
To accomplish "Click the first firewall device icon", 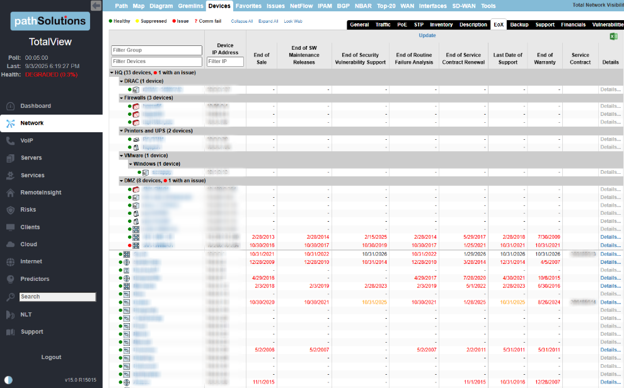I will pos(136,106).
